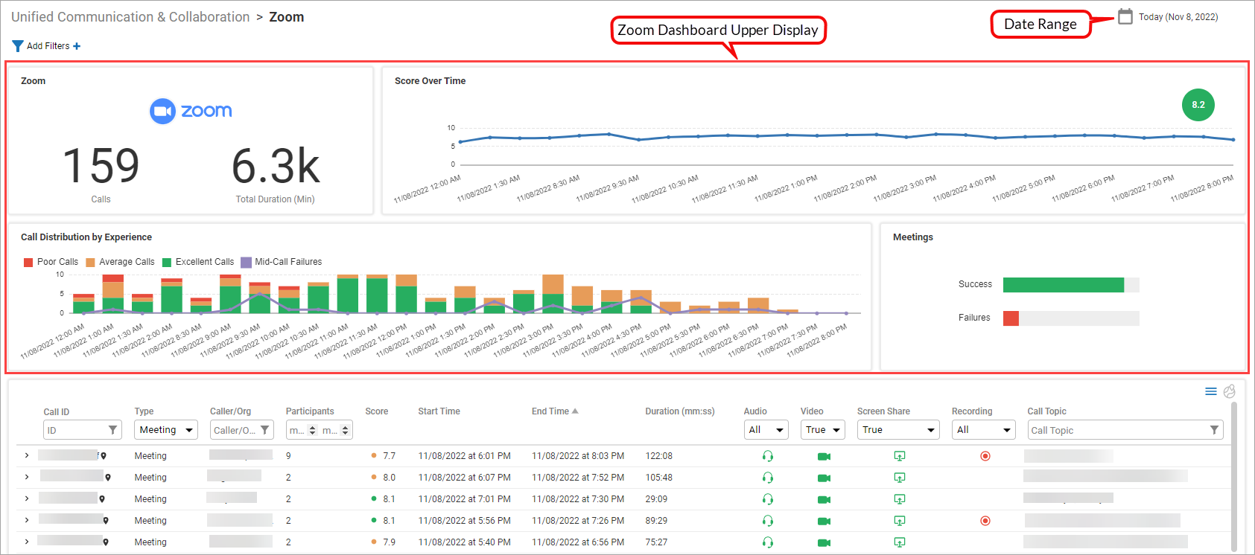
Task: Open the table columns menu icon
Action: 1211,391
